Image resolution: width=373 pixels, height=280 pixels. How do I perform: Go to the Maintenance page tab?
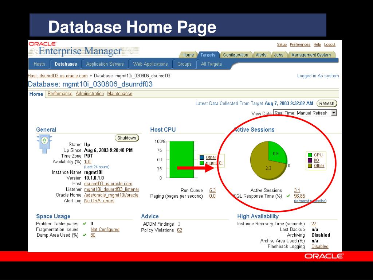tap(119, 94)
